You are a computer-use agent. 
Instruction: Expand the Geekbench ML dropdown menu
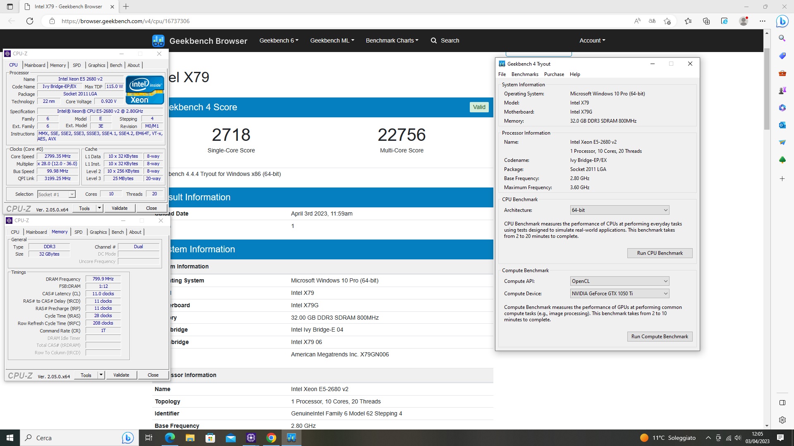(332, 40)
